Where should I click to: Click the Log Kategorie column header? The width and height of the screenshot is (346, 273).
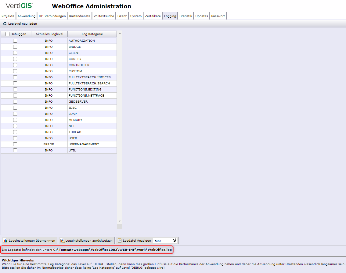pos(92,34)
